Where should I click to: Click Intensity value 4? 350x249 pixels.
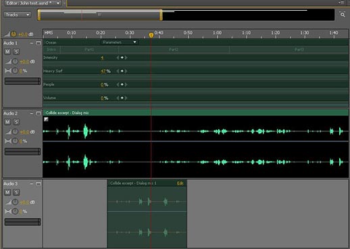(102, 58)
